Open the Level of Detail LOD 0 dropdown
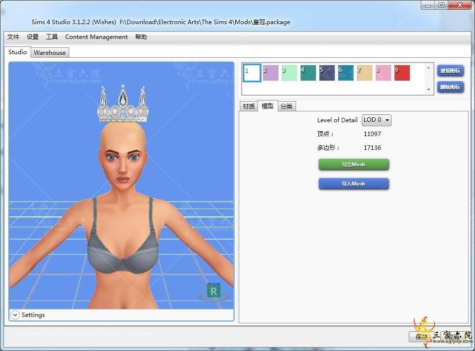The image size is (475, 351). (x=377, y=120)
